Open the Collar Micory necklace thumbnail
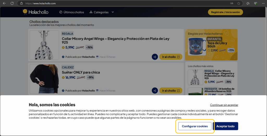The image size is (267, 136). [x=44, y=45]
